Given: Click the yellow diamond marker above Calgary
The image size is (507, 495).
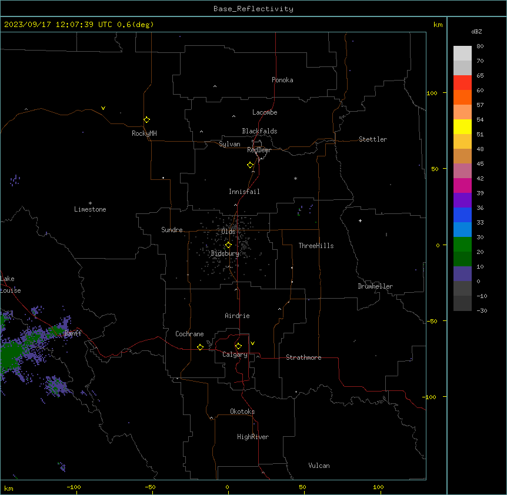Looking at the screenshot, I should [x=238, y=346].
